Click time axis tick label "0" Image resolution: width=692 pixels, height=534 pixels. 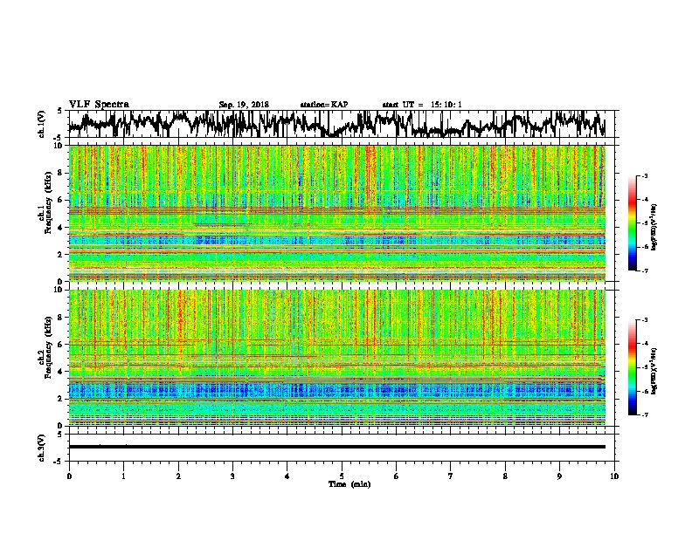tap(69, 476)
